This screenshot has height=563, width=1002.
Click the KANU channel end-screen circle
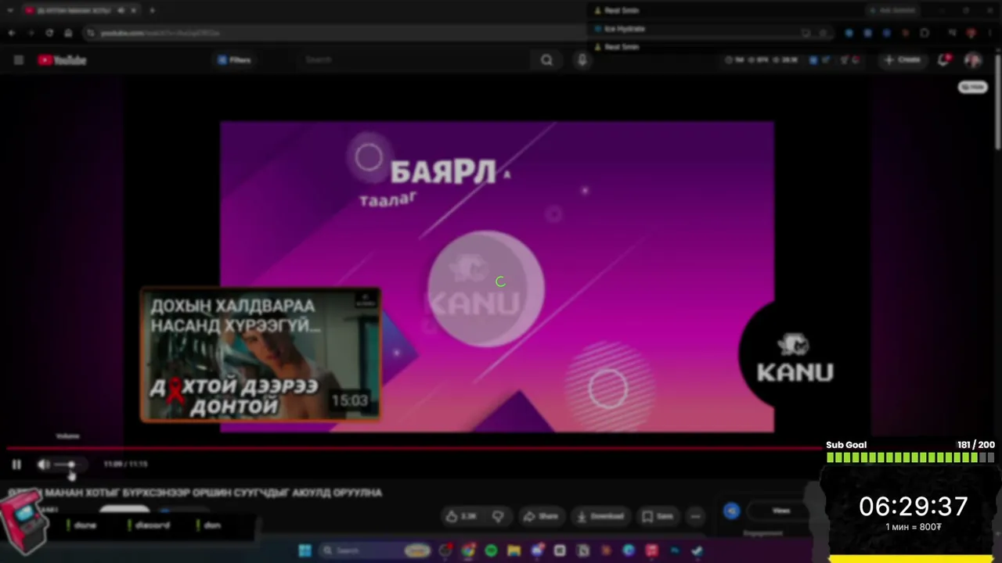[485, 289]
